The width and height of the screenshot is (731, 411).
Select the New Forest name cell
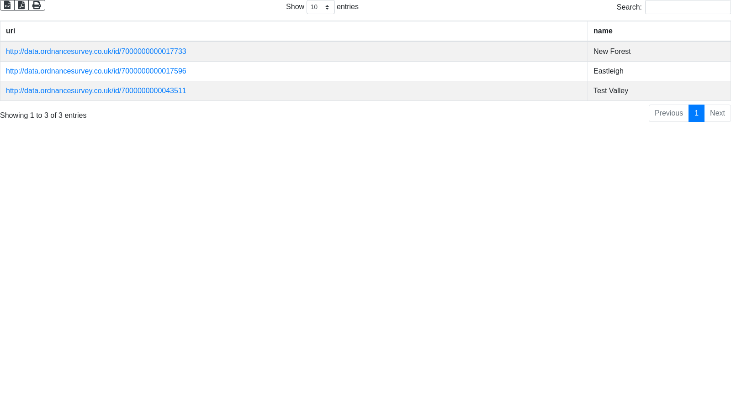tap(612, 52)
